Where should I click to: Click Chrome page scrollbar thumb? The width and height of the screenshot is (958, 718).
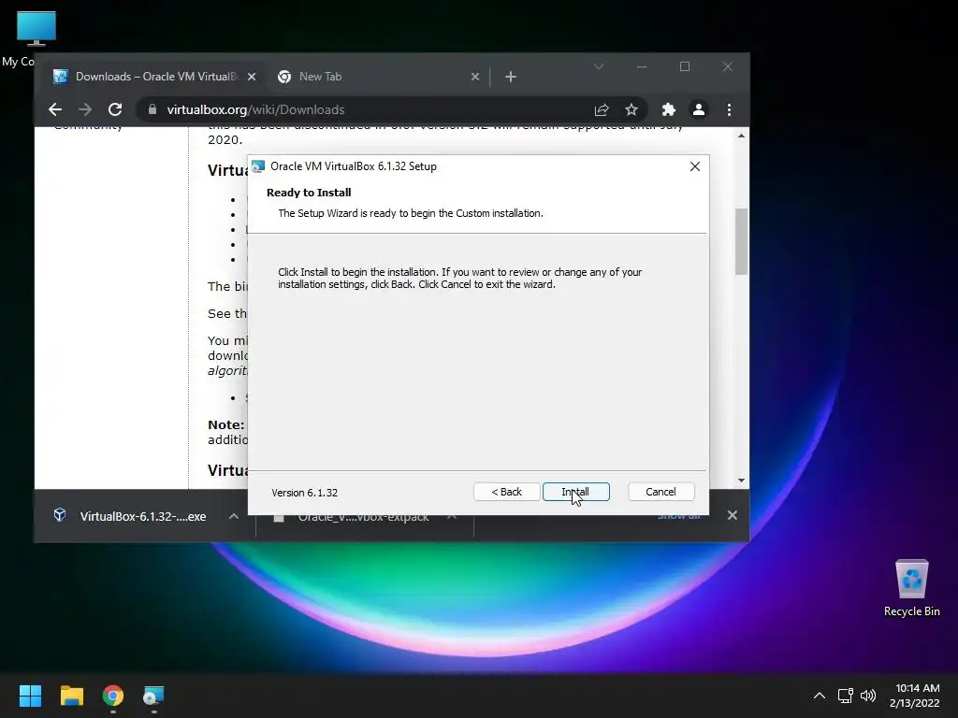(741, 242)
